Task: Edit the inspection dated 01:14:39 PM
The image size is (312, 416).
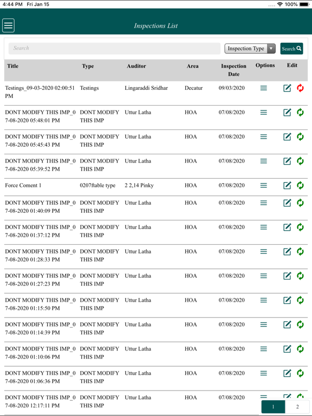Action: 287,324
